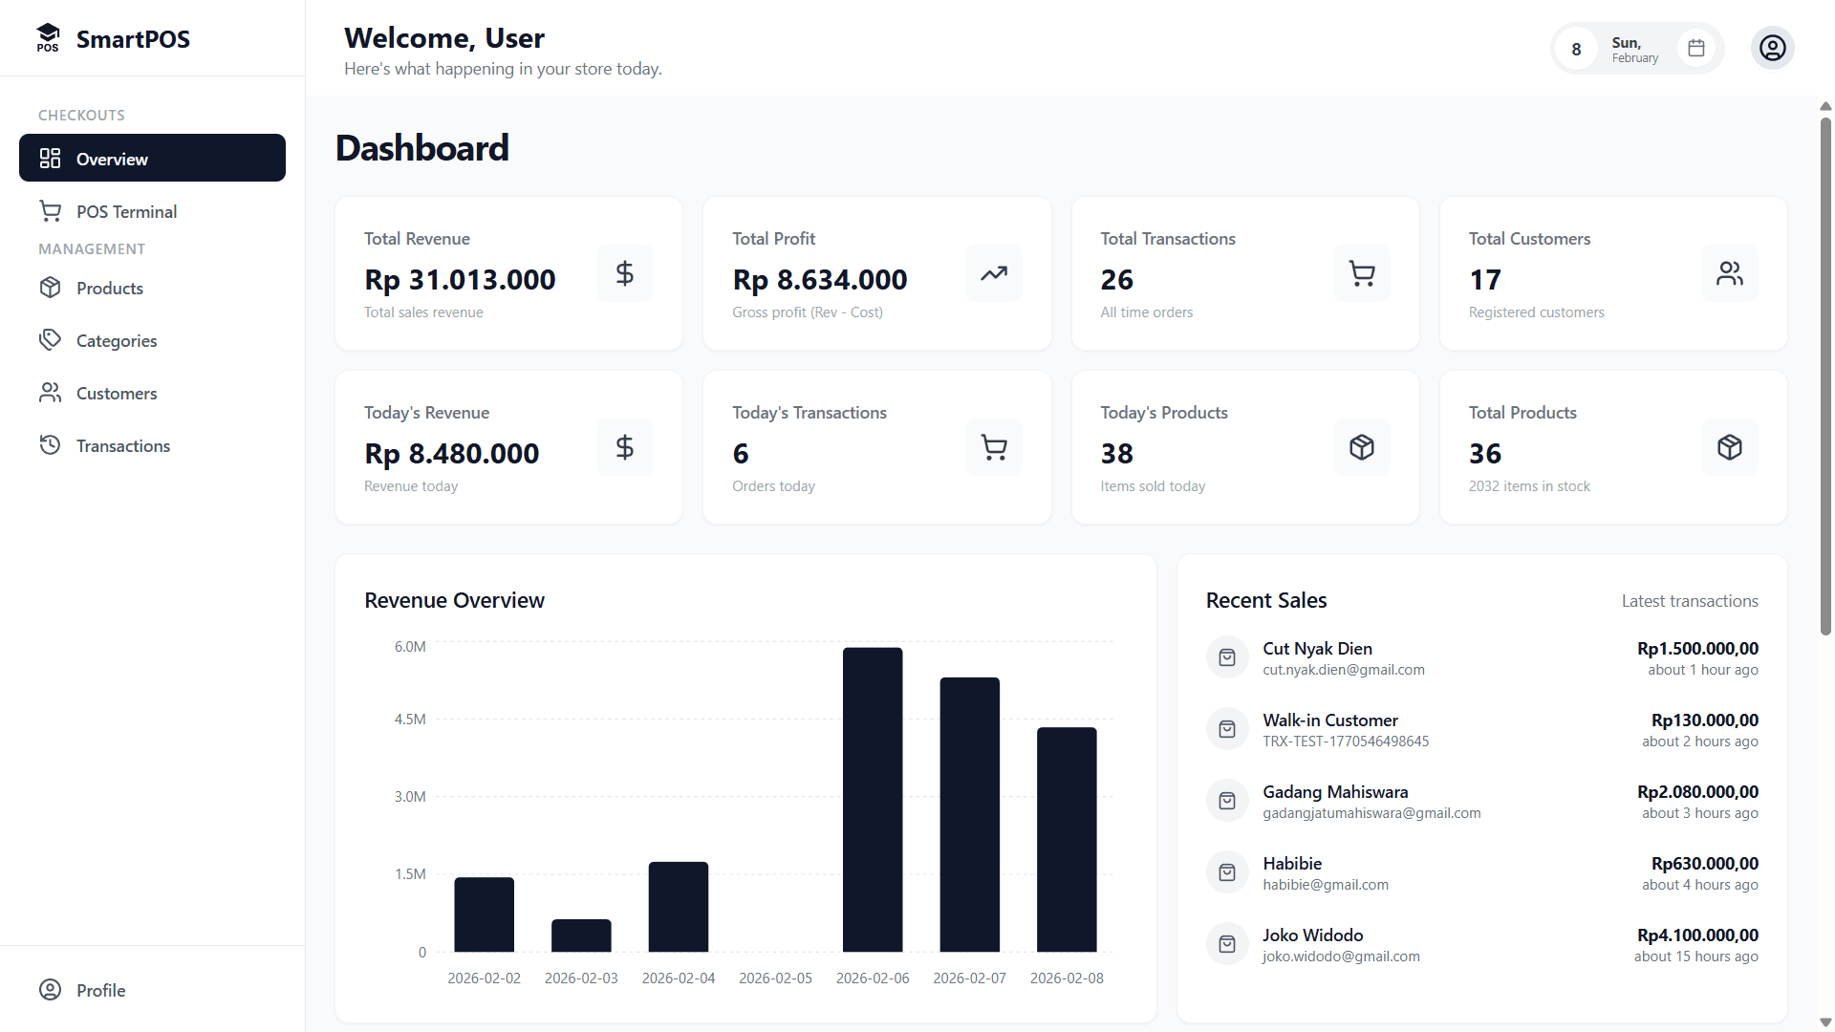Click the bag icon beside Gadang Mahiswara

pos(1226,800)
